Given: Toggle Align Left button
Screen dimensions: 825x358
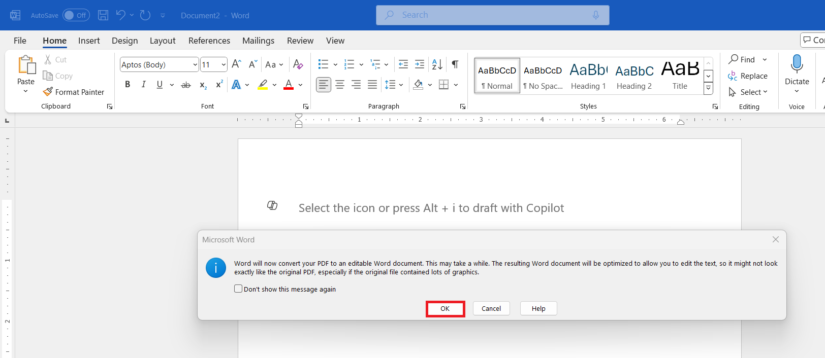Looking at the screenshot, I should click(x=324, y=85).
